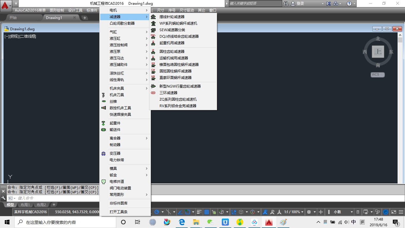
Task: Toggle hardware acceleration blue circle icon
Action: [x=386, y=212]
